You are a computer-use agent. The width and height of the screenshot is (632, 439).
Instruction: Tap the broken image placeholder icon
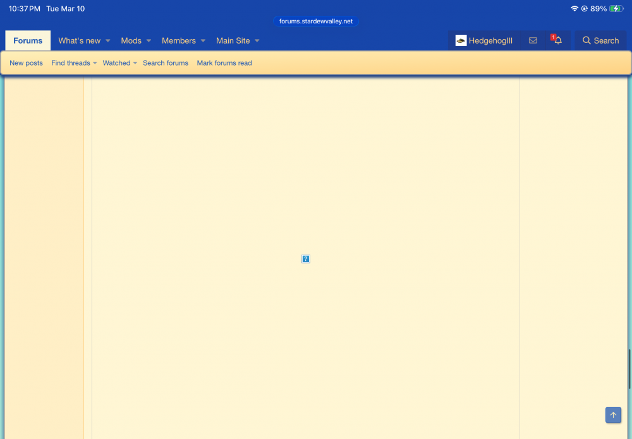pos(306,259)
